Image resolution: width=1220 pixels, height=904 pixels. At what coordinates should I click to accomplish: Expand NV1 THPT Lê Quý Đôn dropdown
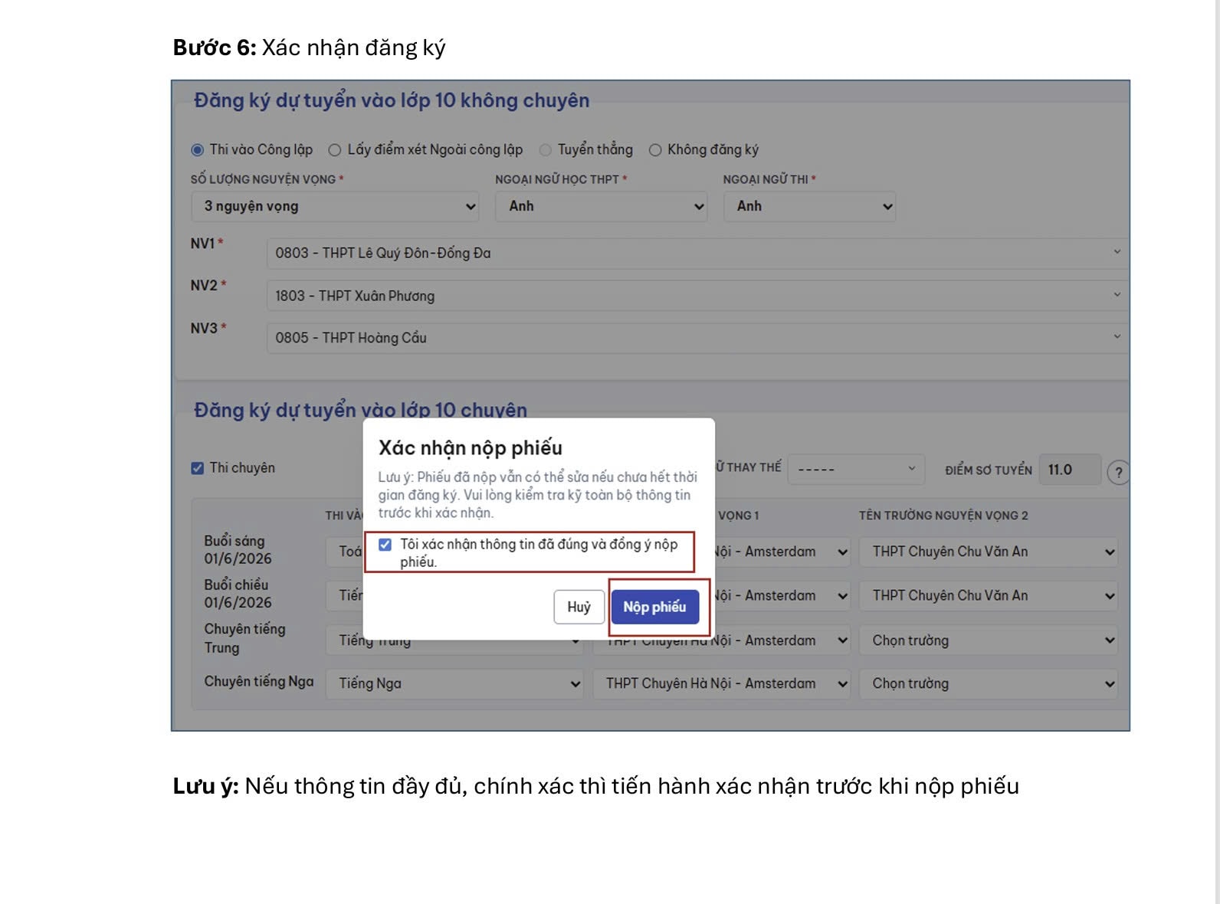[x=696, y=253]
